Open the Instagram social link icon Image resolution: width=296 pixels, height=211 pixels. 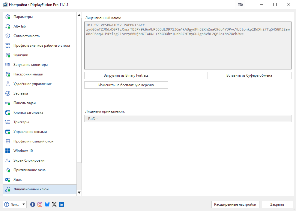[40, 204]
